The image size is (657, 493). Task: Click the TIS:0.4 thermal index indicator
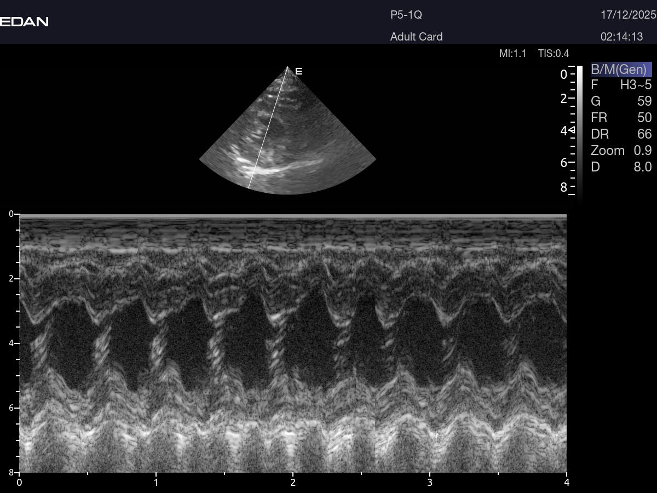point(554,53)
